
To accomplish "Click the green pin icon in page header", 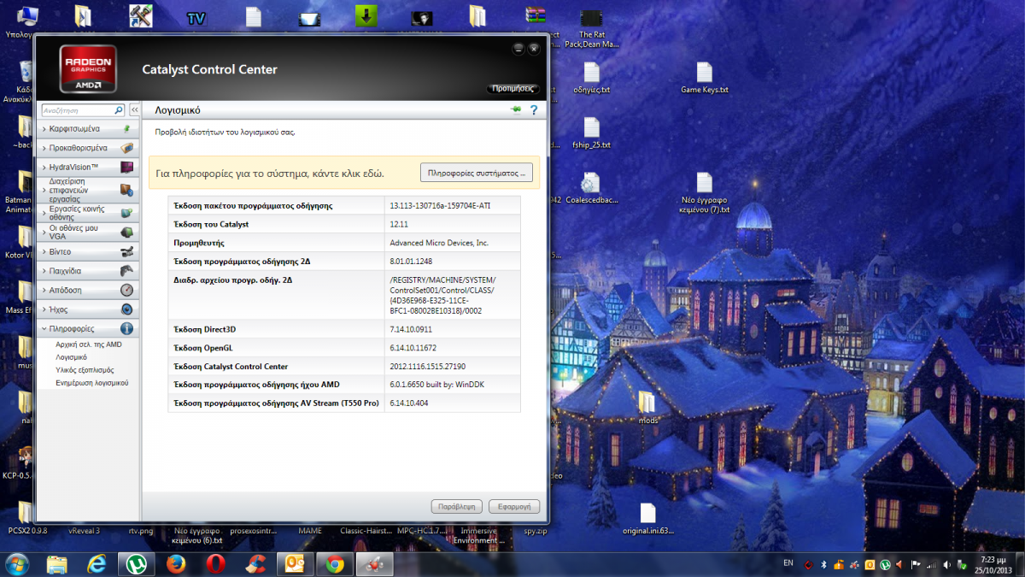I will click(516, 110).
